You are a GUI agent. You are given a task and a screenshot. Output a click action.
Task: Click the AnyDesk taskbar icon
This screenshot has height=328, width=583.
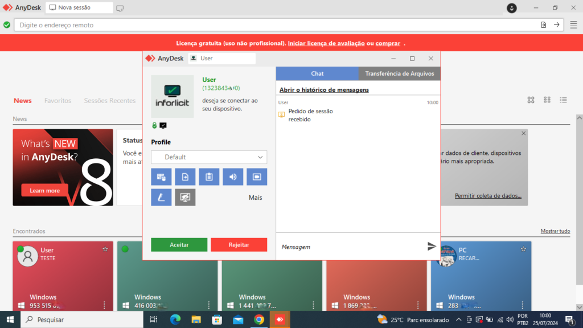280,319
